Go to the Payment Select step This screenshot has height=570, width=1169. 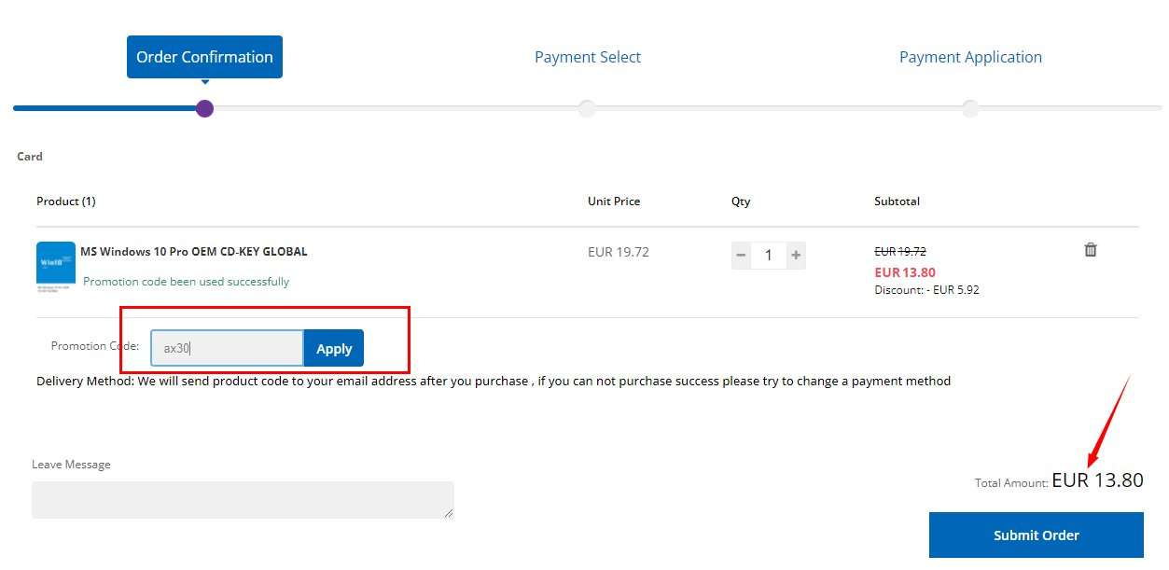click(x=587, y=57)
